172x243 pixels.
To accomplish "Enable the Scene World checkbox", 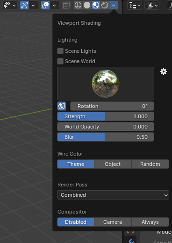I will click(60, 61).
